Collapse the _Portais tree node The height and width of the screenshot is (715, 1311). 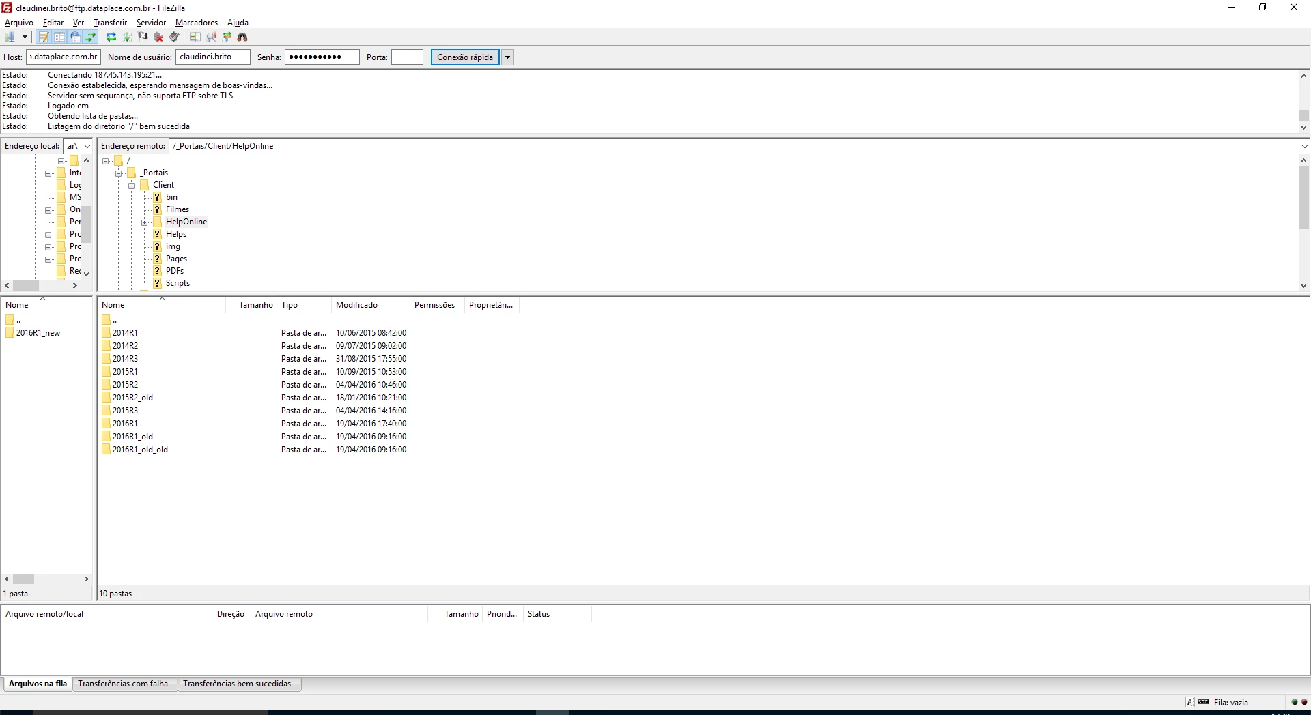[x=119, y=173]
